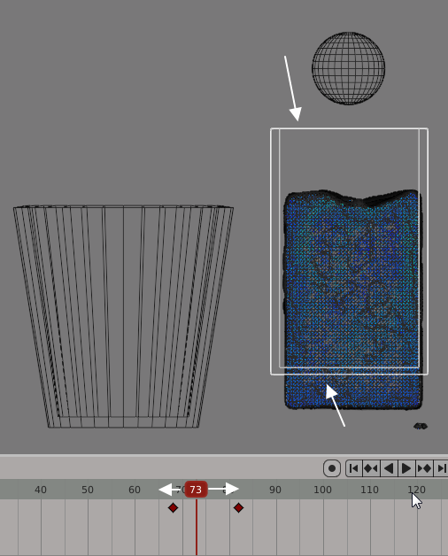Select the wireframe cup object
This screenshot has width=448, height=556.
(123, 316)
